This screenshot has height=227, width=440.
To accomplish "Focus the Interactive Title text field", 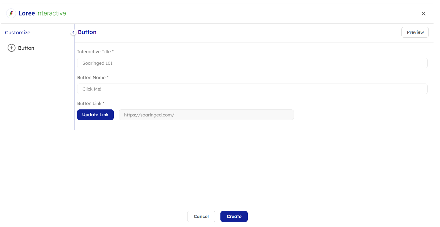I will point(252,63).
